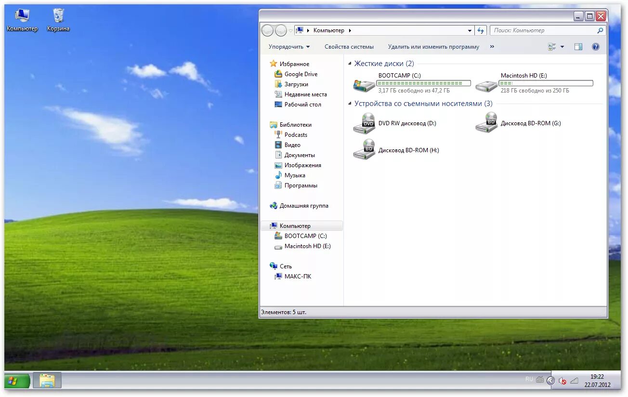This screenshot has height=397, width=628.
Task: Open Google Drive in favorites
Action: pos(296,74)
